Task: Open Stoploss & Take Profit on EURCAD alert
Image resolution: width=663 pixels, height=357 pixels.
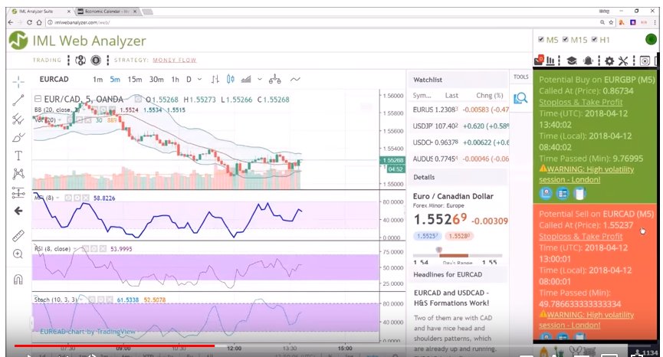Action: (580, 237)
